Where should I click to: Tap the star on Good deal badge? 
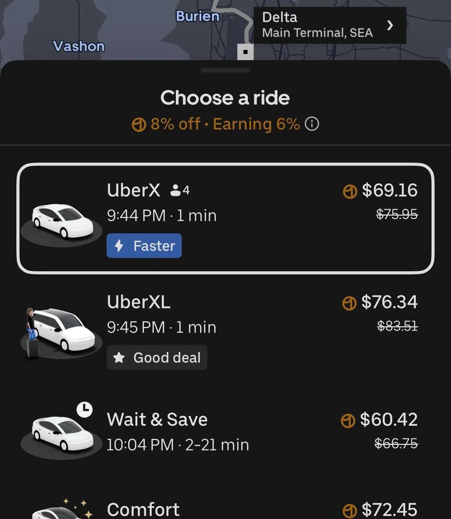point(119,358)
